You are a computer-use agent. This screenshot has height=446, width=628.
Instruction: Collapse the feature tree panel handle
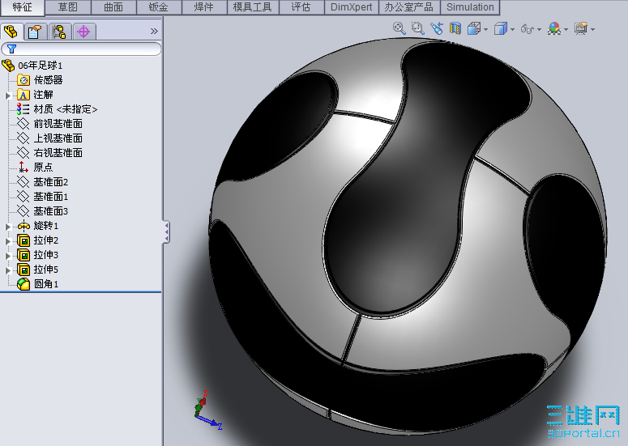[x=166, y=231]
